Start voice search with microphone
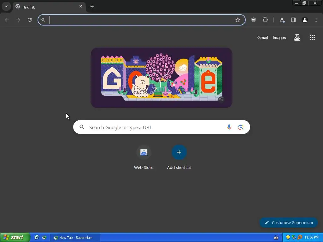Viewport: 323px width, 242px height. (x=229, y=127)
